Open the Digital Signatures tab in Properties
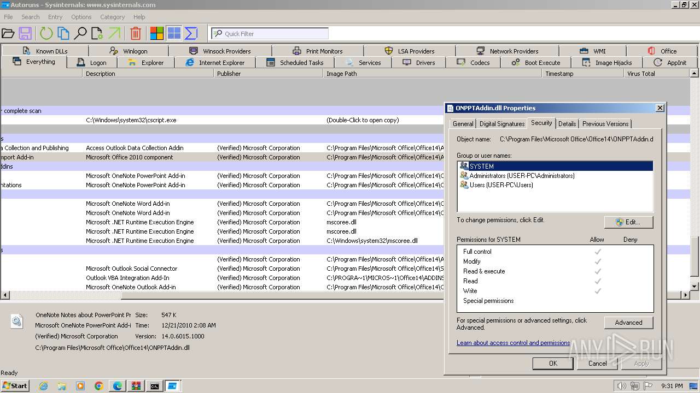The width and height of the screenshot is (700, 393). pos(502,124)
